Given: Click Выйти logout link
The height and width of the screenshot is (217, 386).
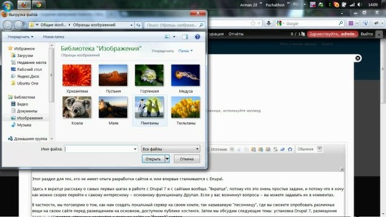Looking at the screenshot, I should click(367, 34).
